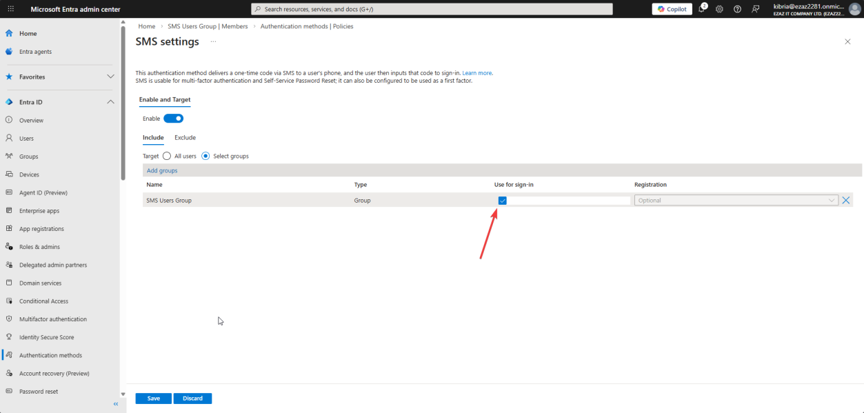Remove SMS Users Group with X icon
Viewport: 864px width, 413px height.
[847, 201]
